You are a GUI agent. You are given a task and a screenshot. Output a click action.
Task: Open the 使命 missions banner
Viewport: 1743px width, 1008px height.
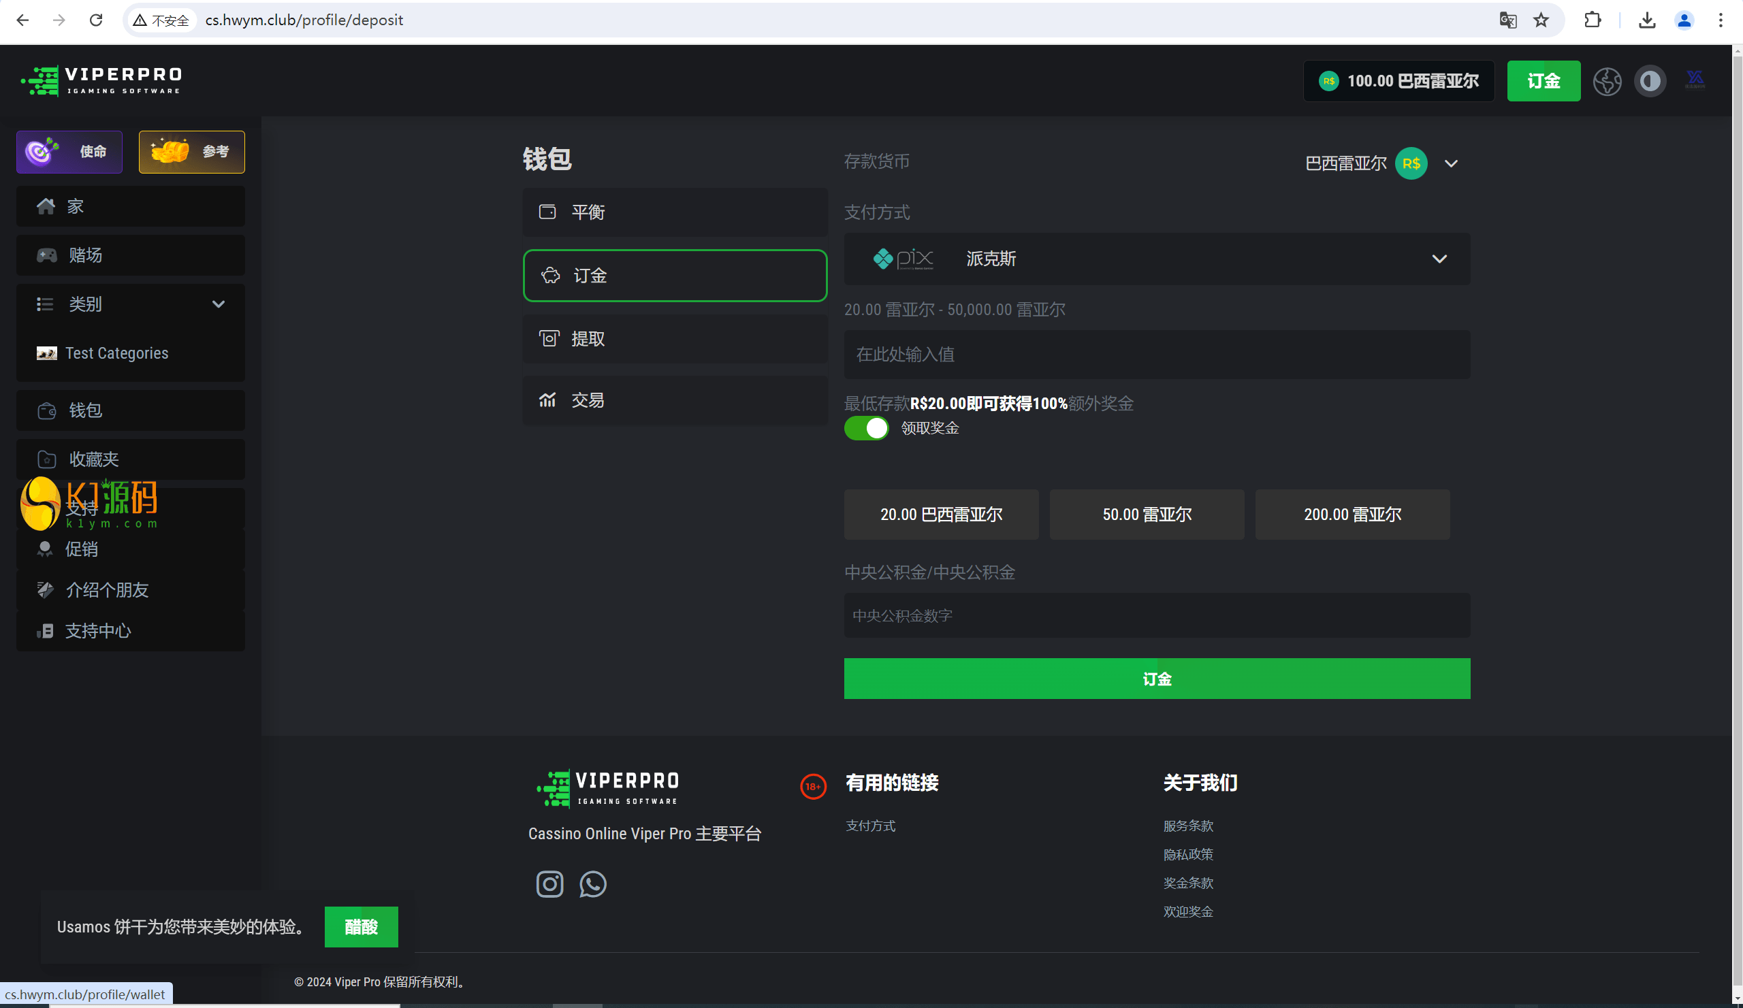click(69, 151)
